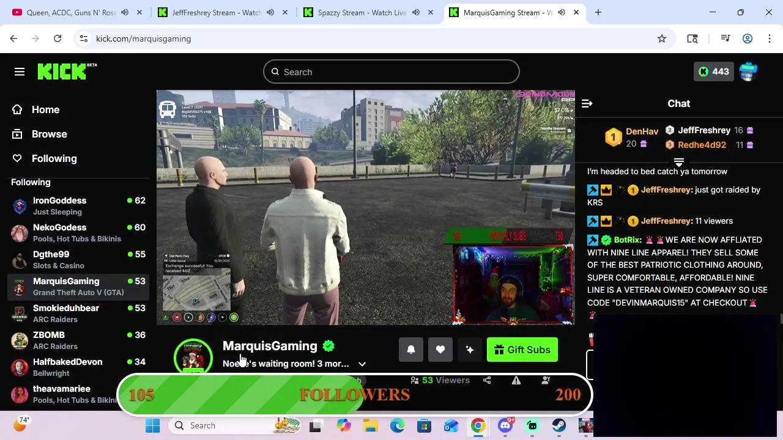This screenshot has width=783, height=440.
Task: Close the MarquisGaming Stream tab
Action: coord(576,12)
